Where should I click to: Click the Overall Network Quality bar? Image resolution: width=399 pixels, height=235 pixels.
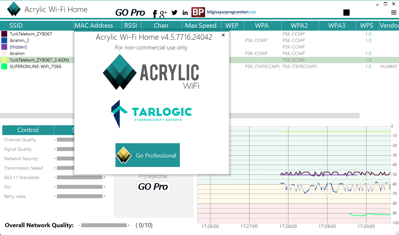tap(104, 225)
